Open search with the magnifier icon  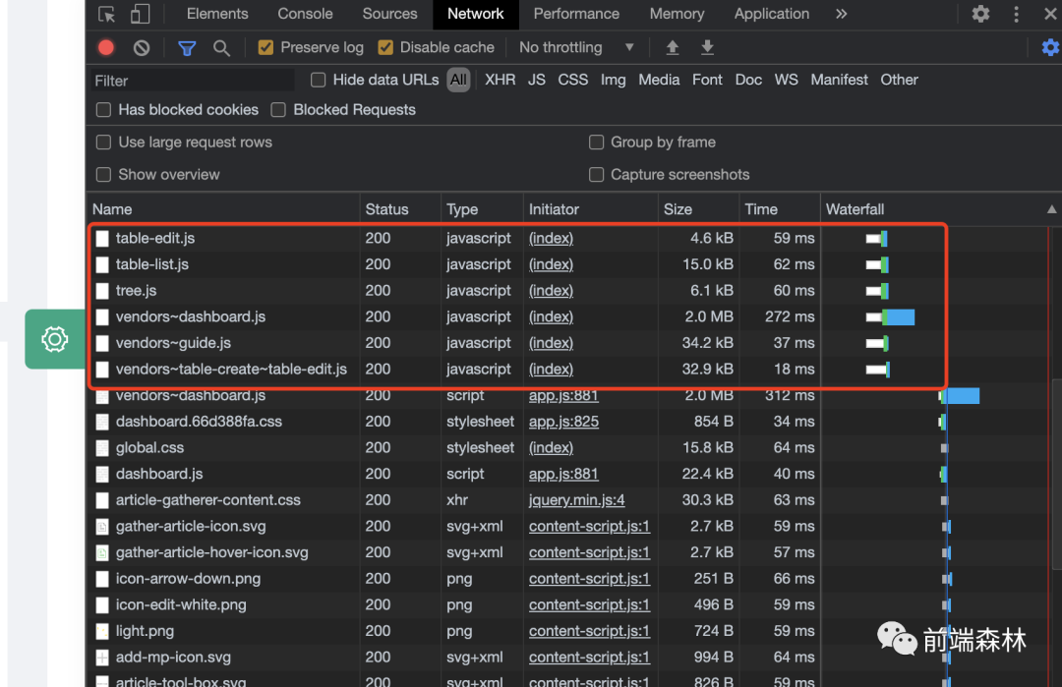pos(222,47)
